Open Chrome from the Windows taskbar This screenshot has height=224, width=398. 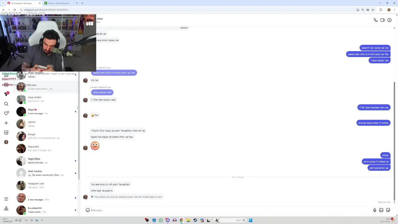tap(181, 220)
